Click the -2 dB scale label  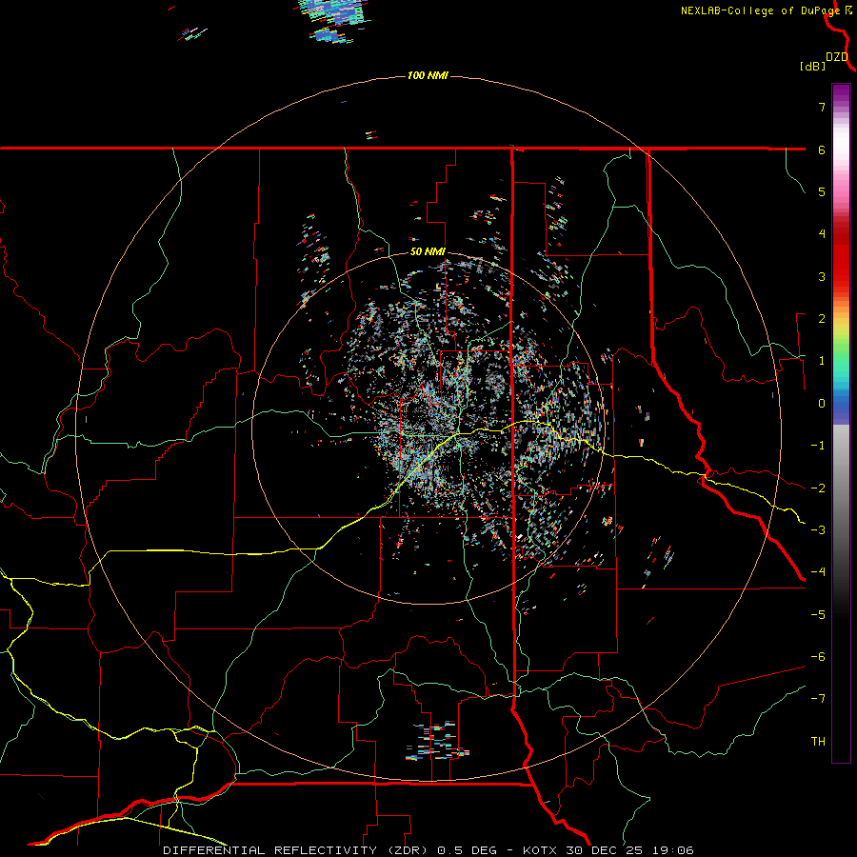[818, 488]
